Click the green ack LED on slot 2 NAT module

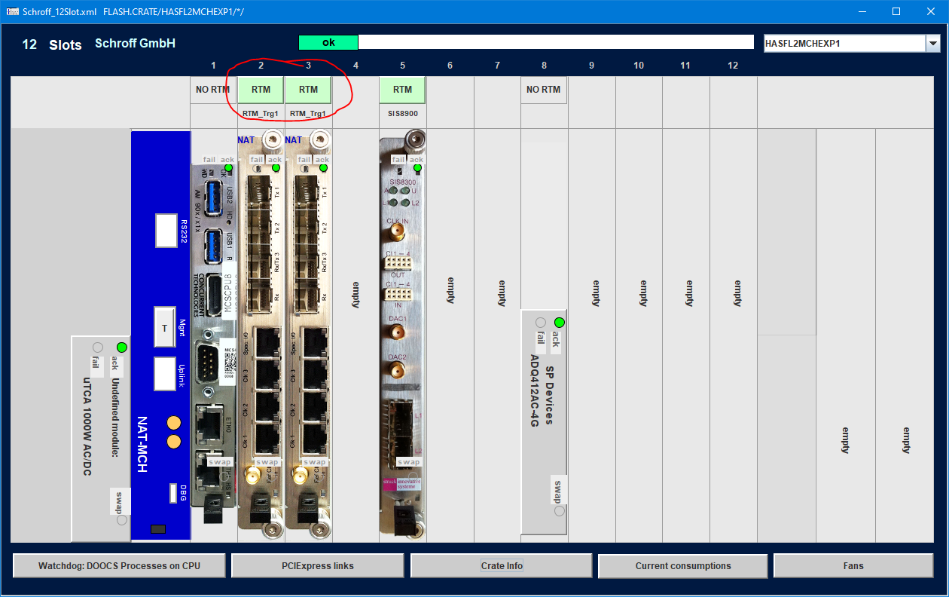(x=276, y=168)
